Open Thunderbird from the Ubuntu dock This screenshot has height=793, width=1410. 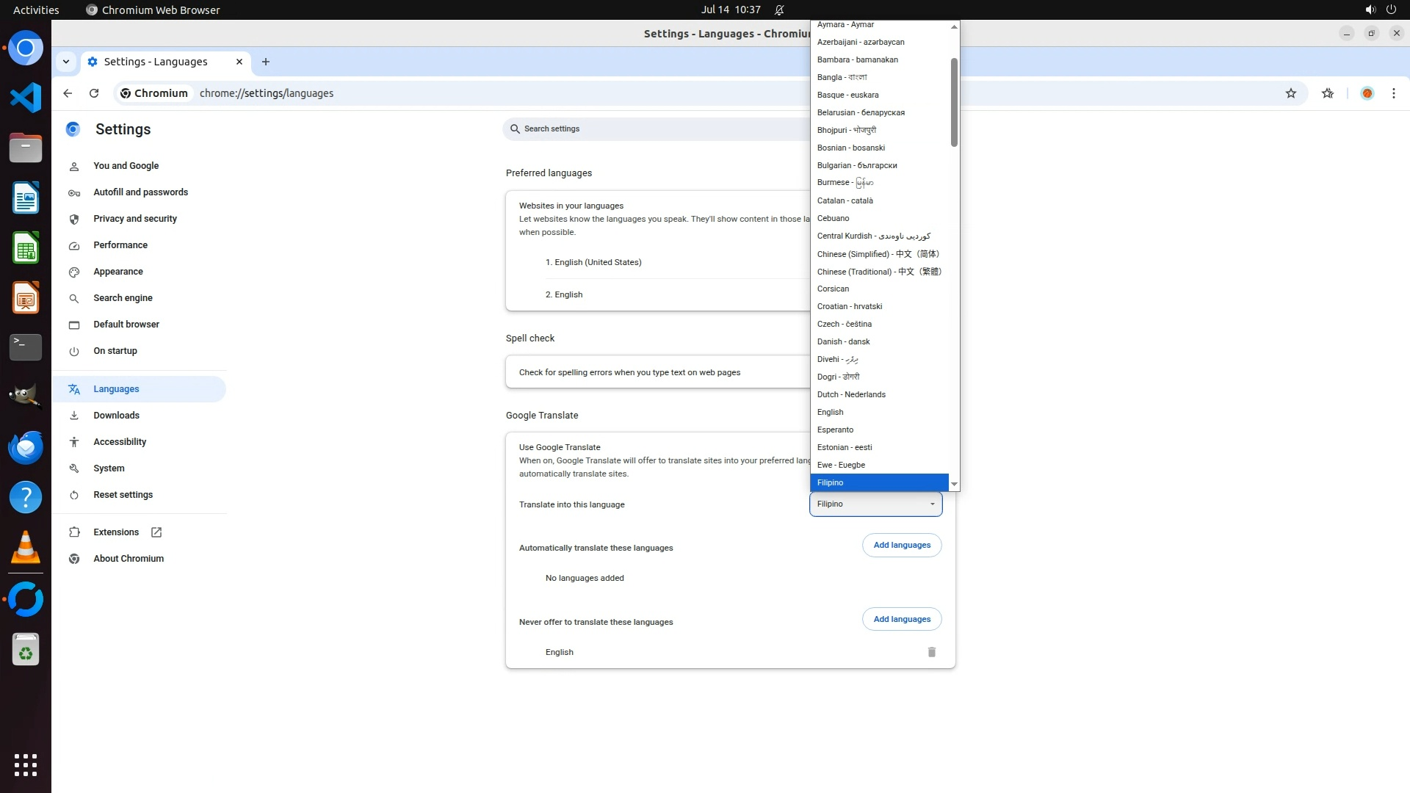pyautogui.click(x=26, y=447)
